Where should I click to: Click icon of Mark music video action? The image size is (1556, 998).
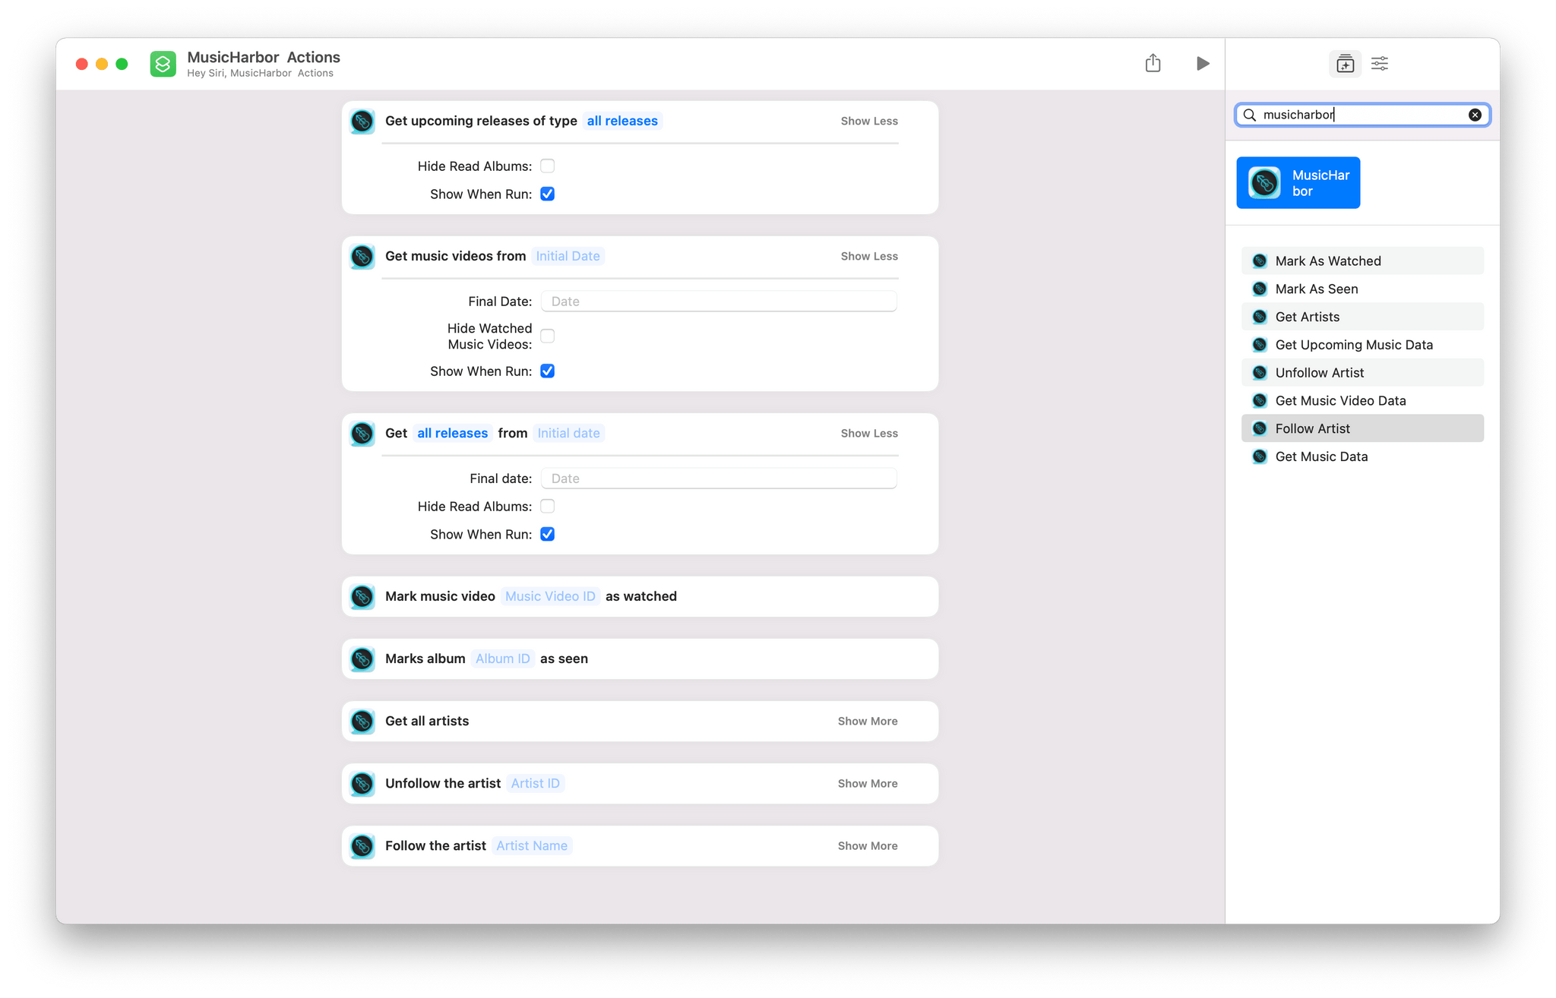(x=362, y=596)
